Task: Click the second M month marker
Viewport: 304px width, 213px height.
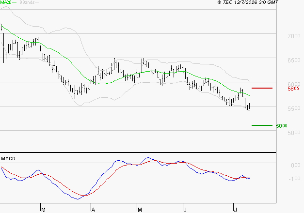Action: point(140,210)
